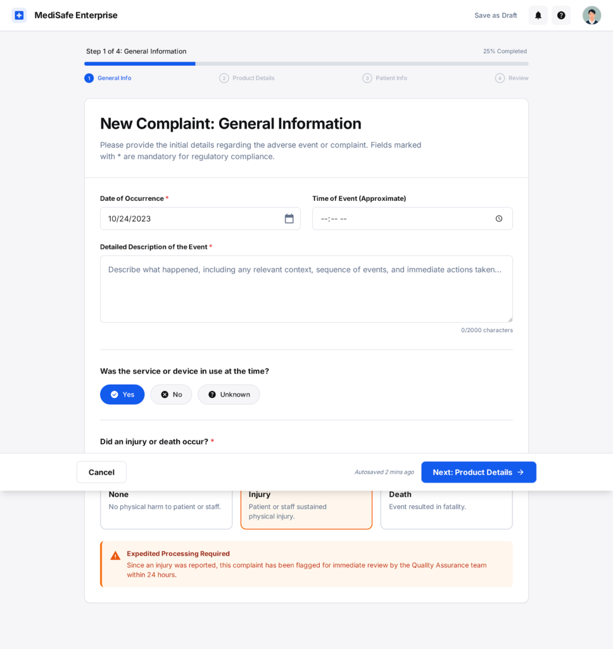Click the clock icon in time field
Screen dimensions: 613x649
499,219
